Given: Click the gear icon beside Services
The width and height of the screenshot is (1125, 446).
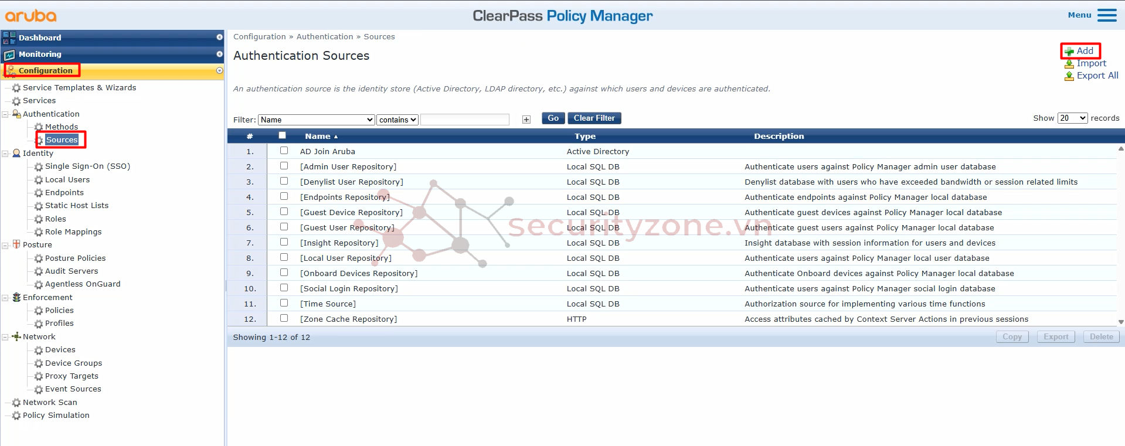Looking at the screenshot, I should (16, 101).
